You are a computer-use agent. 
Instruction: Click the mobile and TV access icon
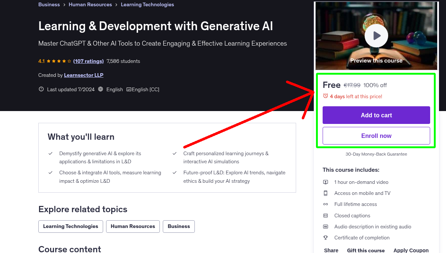click(x=326, y=193)
